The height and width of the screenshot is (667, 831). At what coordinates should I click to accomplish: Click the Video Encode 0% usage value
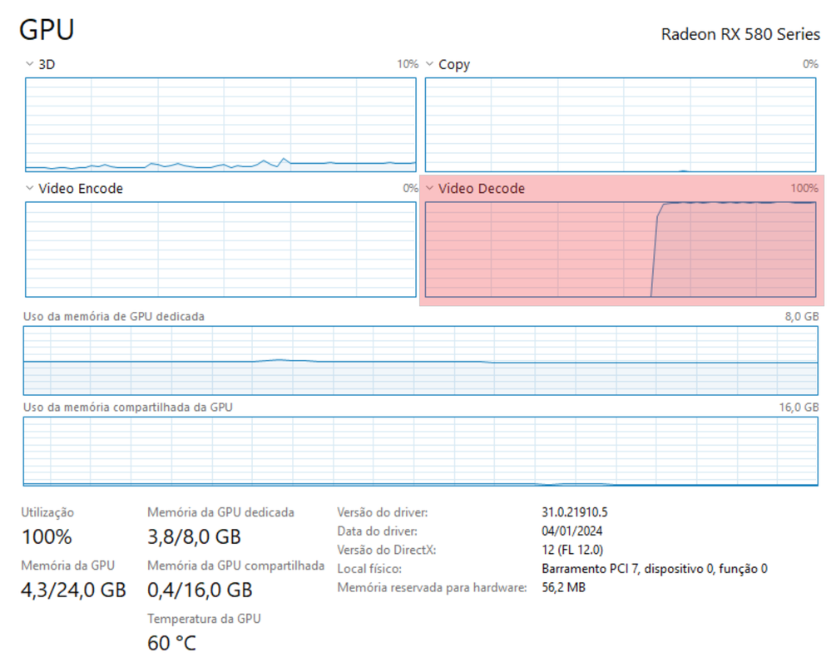click(x=411, y=188)
